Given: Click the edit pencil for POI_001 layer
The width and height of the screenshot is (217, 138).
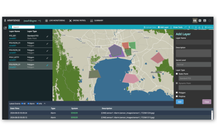Looking at the screenshot, I should coord(47,37).
